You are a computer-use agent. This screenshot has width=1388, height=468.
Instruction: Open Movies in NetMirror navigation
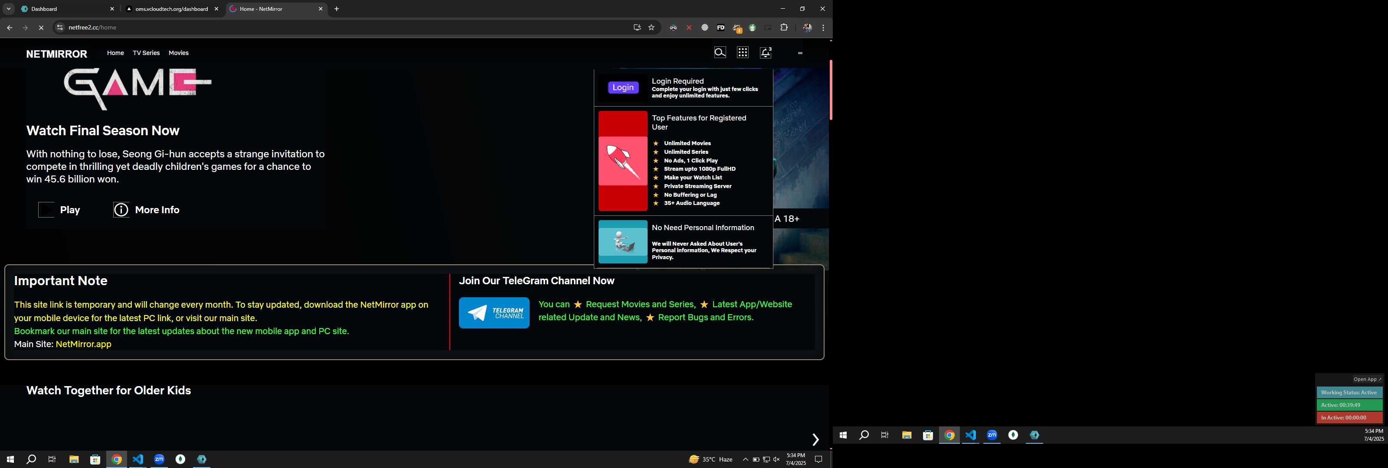coord(178,53)
